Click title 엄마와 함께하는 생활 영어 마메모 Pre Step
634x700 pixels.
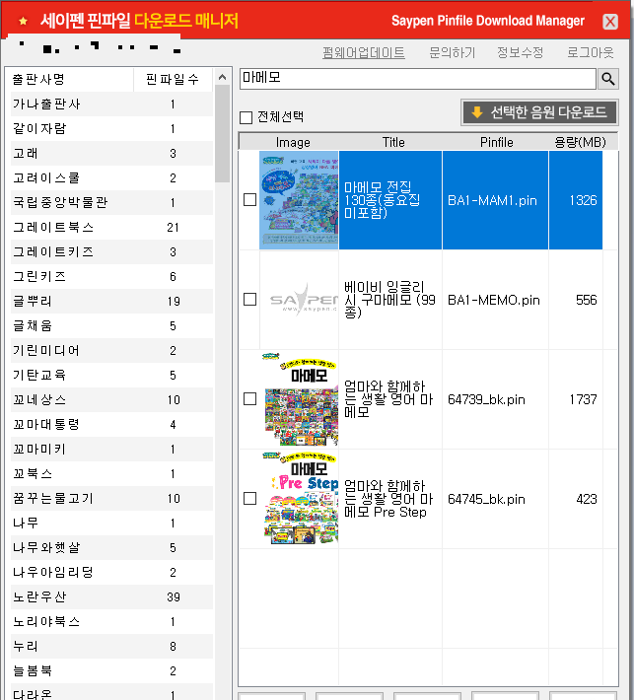pyautogui.click(x=388, y=499)
